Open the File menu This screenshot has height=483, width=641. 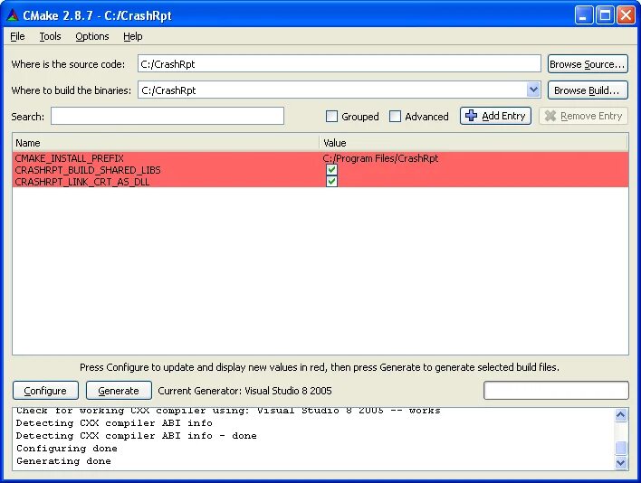17,36
